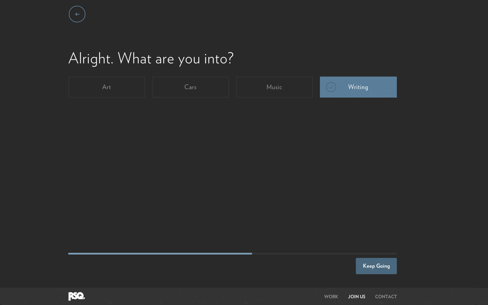Click the unfilled dark part of the progress bar
The width and height of the screenshot is (488, 305).
click(324, 253)
